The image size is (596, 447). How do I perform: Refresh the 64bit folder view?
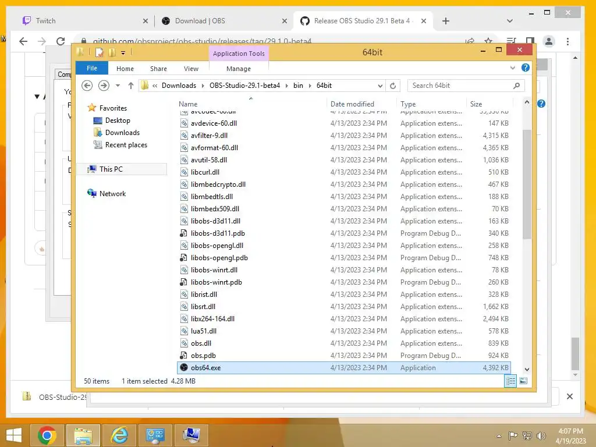[393, 86]
